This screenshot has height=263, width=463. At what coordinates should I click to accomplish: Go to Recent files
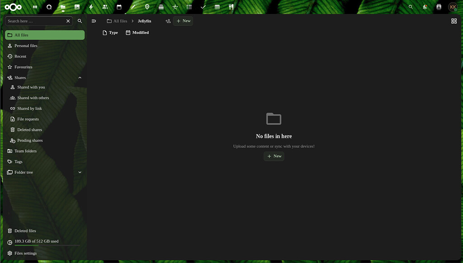[x=45, y=56]
